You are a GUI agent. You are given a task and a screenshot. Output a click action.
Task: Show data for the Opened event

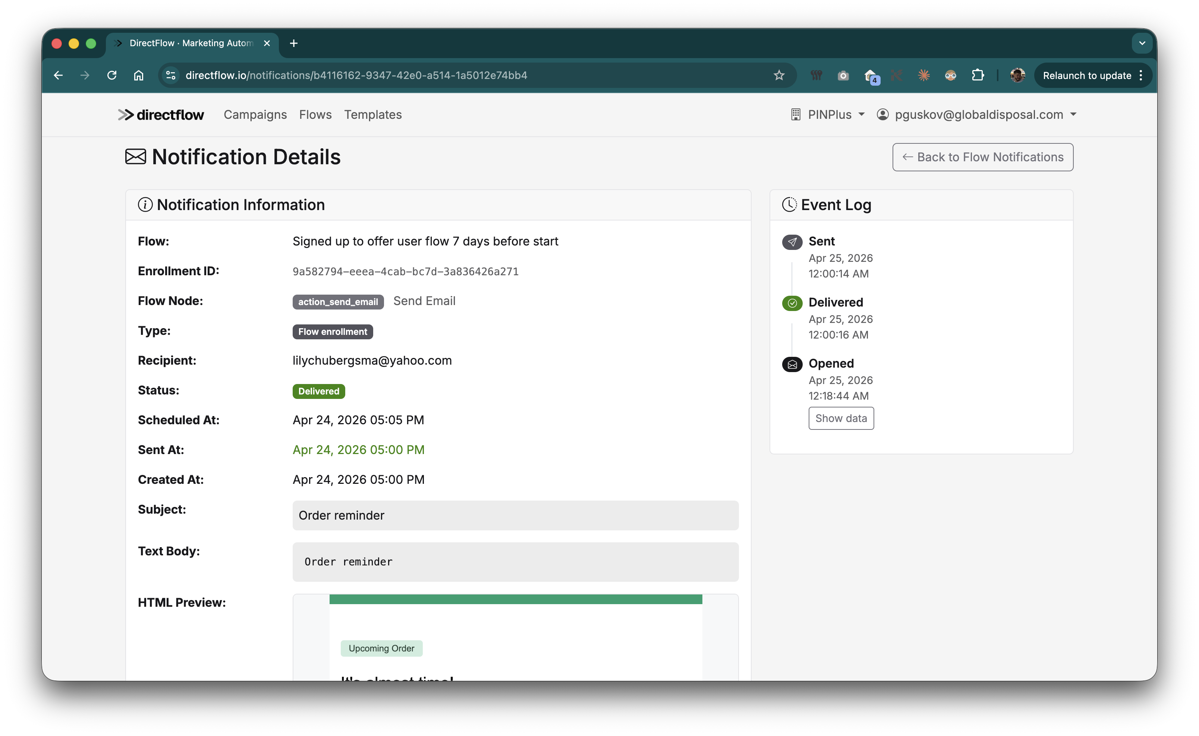[x=841, y=419]
